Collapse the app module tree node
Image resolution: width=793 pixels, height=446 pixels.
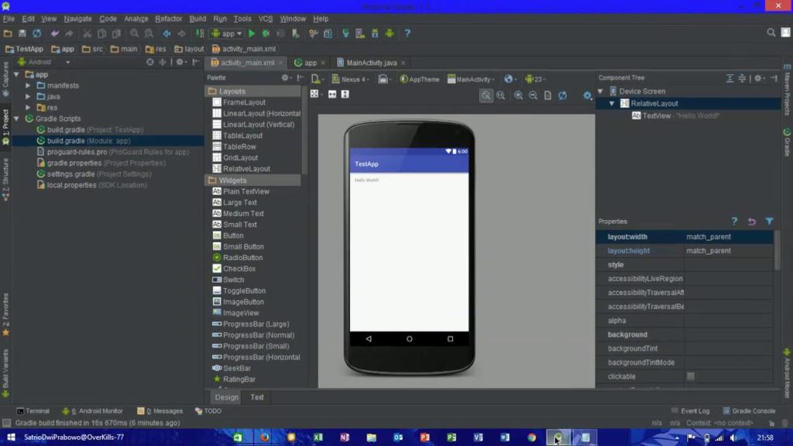point(17,74)
